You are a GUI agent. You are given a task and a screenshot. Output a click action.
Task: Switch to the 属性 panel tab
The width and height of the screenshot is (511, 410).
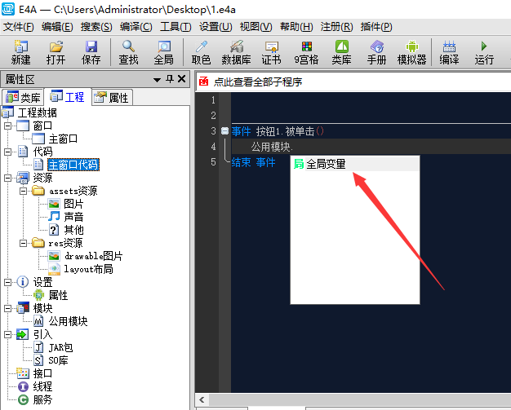(111, 98)
